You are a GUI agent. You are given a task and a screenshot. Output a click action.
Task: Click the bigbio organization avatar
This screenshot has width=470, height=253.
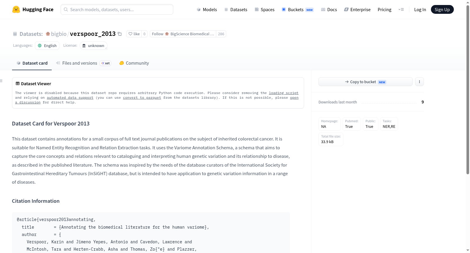click(48, 34)
